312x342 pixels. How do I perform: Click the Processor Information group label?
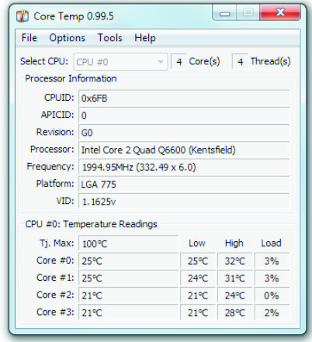[71, 78]
